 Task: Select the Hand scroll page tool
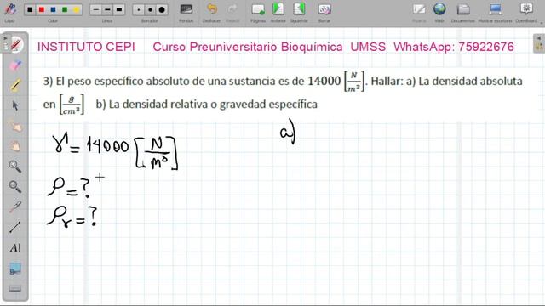[15, 146]
